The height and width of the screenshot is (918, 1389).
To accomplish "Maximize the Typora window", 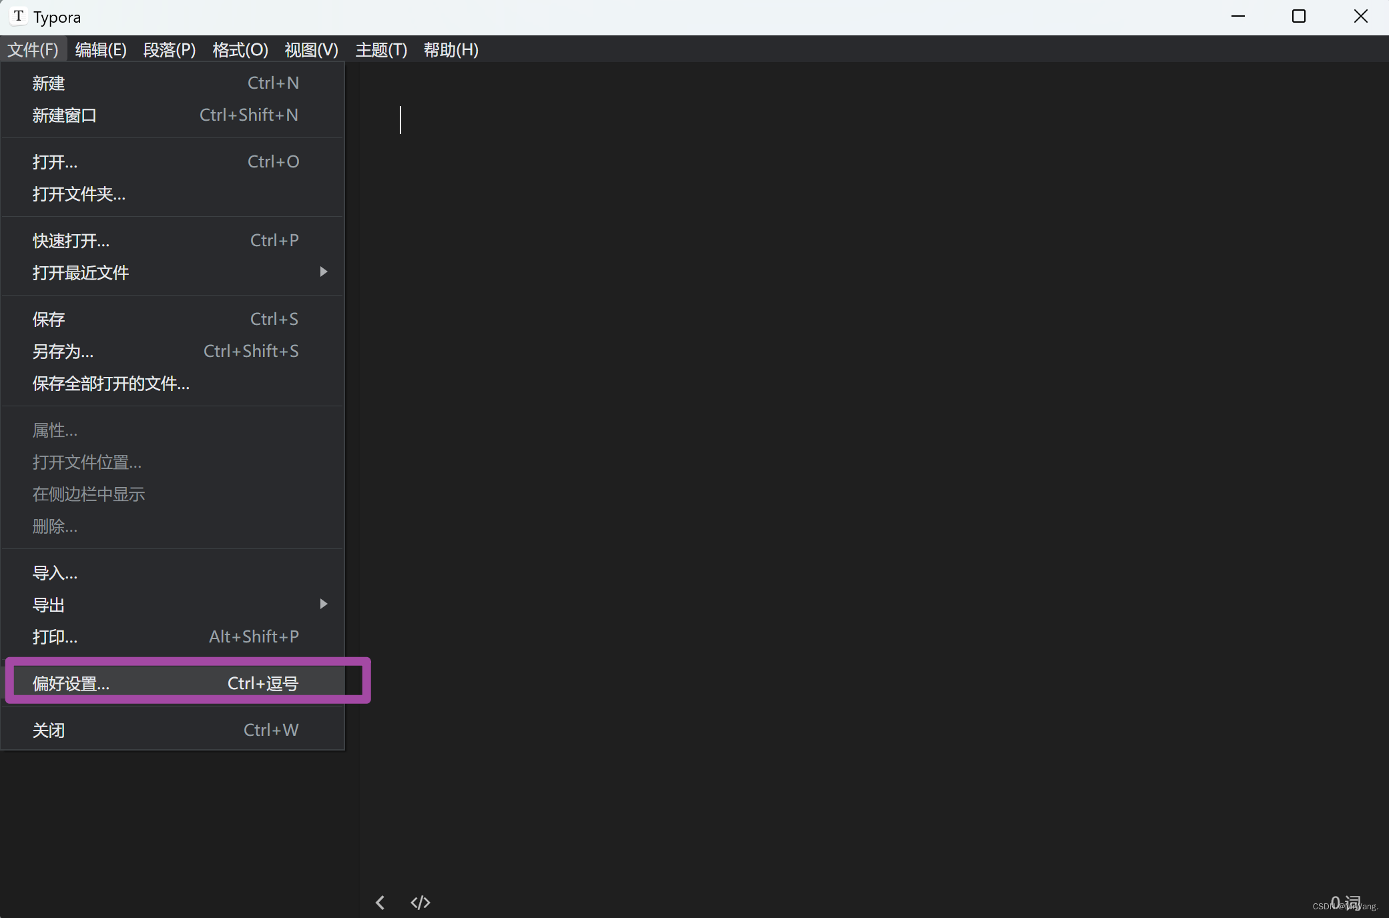I will click(x=1299, y=16).
